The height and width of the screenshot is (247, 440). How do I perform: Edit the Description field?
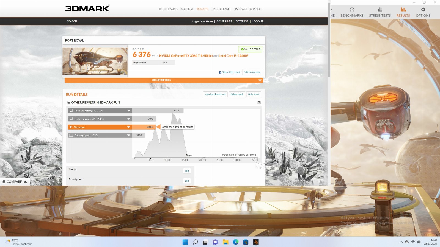click(x=187, y=181)
